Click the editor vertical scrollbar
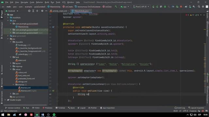Image resolution: width=209 pixels, height=117 pixels. click(205, 69)
